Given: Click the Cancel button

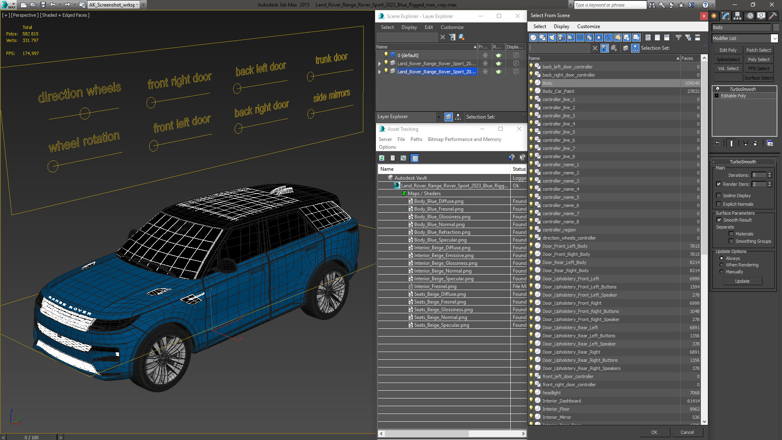Looking at the screenshot, I should (687, 432).
